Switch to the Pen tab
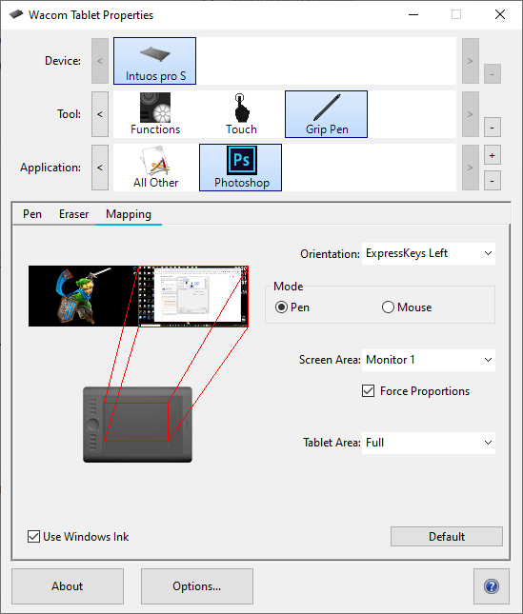523x614 pixels. coord(32,214)
